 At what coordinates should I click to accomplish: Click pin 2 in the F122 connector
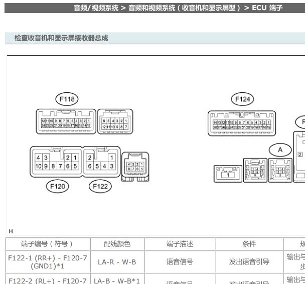tap(90, 158)
